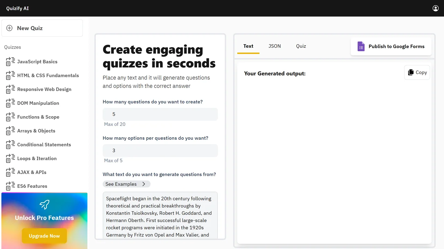The image size is (444, 249).
Task: Expand See Examples chevron
Action: pos(144,184)
